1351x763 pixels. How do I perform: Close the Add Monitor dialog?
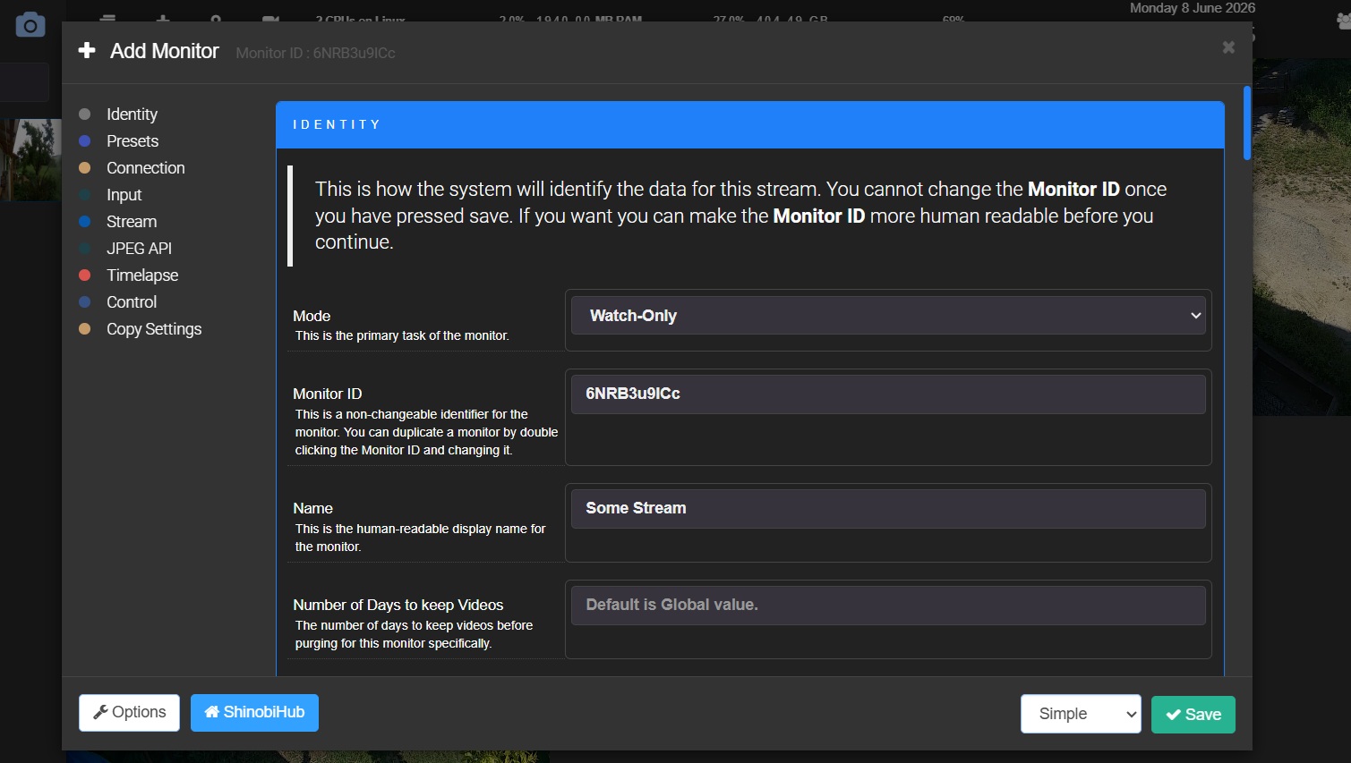[x=1228, y=47]
